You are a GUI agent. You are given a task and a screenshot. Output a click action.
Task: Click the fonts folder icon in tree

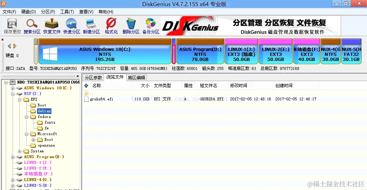(x=40, y=122)
